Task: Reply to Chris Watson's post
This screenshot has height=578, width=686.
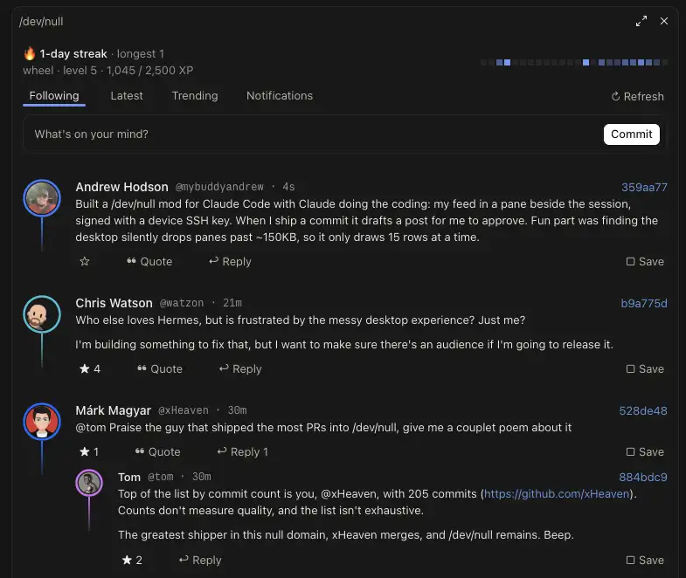Action: pyautogui.click(x=240, y=369)
